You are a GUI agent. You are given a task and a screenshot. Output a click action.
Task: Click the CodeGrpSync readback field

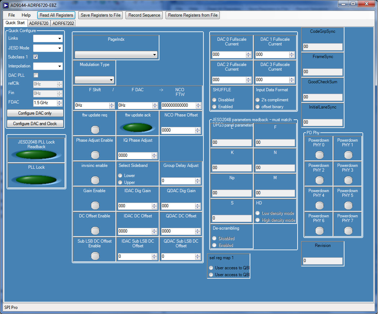(x=323, y=47)
